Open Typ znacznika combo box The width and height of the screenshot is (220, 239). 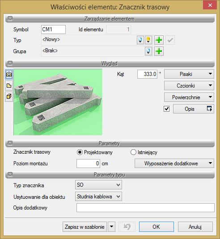tap(98, 185)
